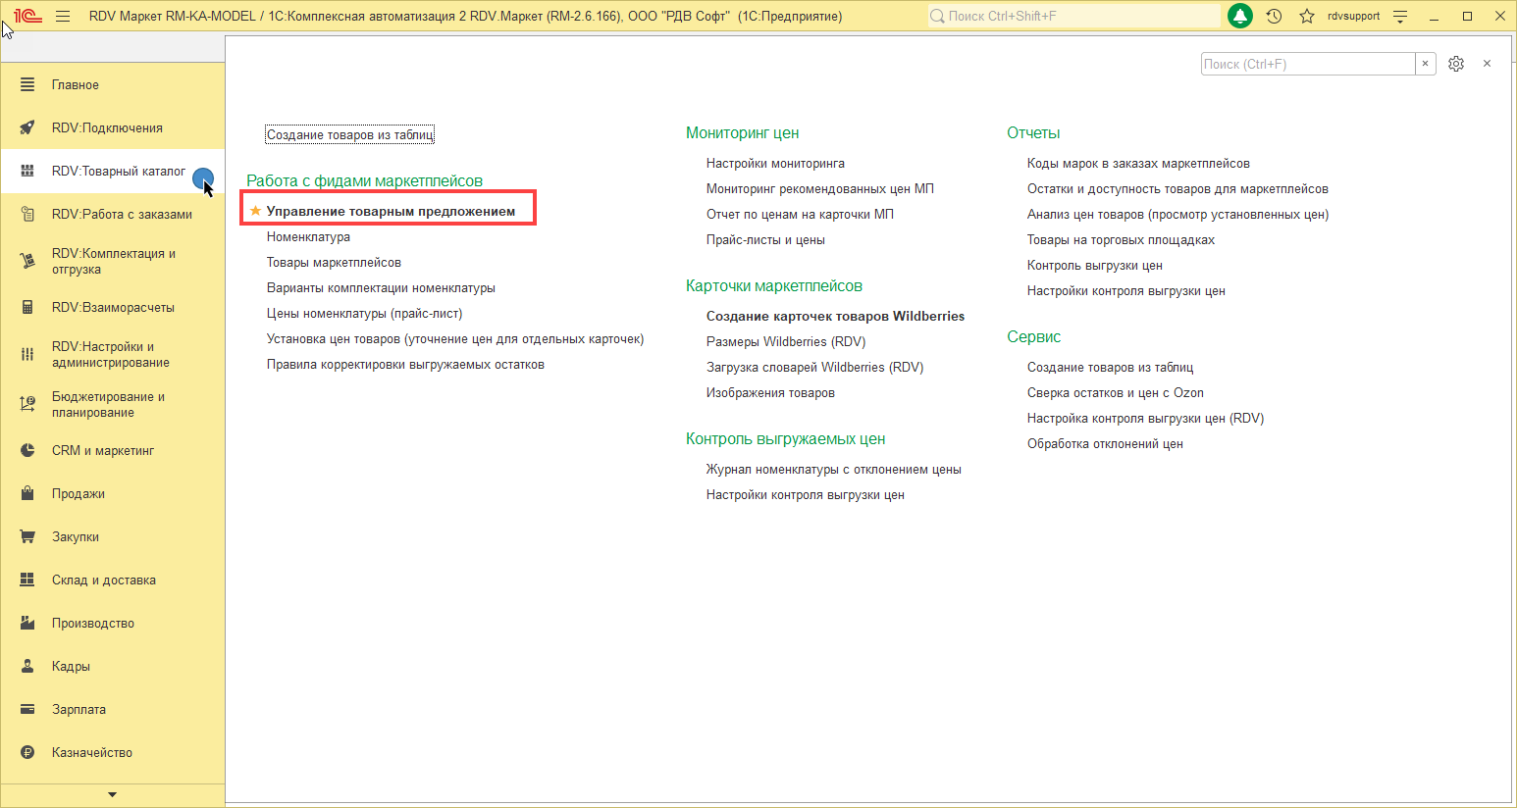Open Остатки и доступность товаров для маркетплейсов
Viewport: 1517px width, 808px height.
click(1177, 189)
